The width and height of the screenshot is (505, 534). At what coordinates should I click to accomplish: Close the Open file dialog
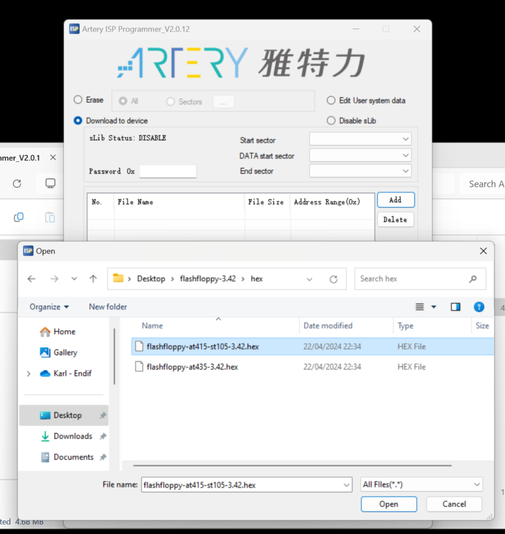tap(483, 251)
